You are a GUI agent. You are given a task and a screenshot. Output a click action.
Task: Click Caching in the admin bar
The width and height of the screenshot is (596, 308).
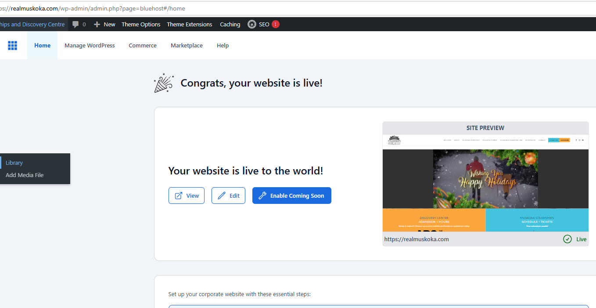(230, 25)
